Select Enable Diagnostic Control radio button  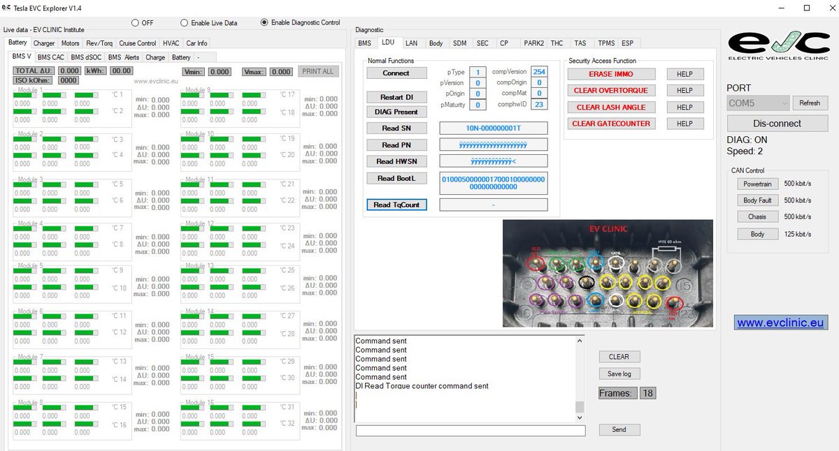[264, 22]
